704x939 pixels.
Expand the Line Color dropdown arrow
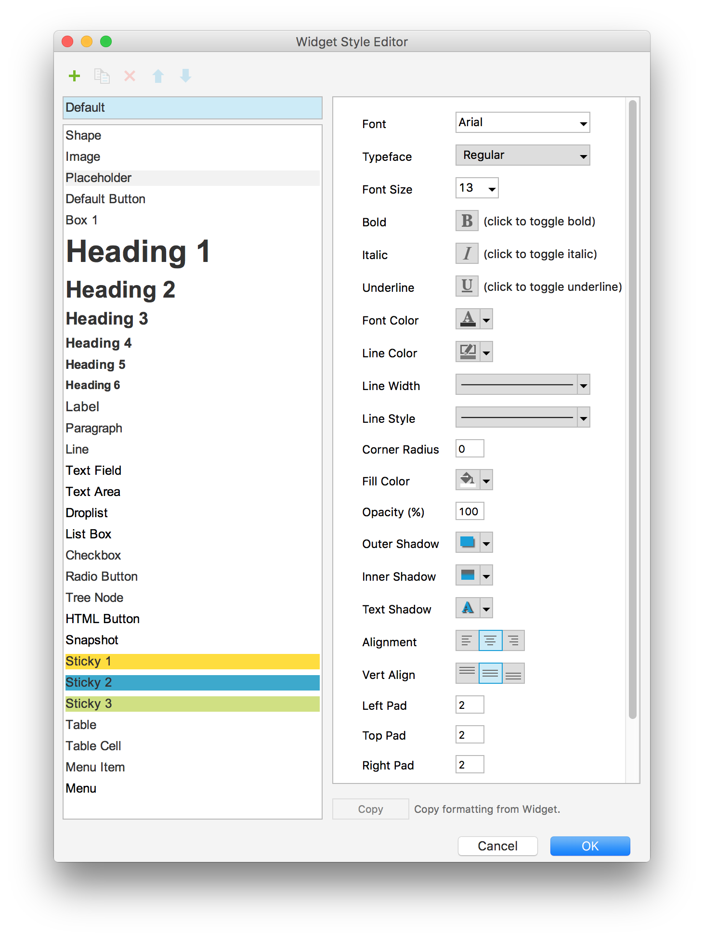pyautogui.click(x=486, y=352)
